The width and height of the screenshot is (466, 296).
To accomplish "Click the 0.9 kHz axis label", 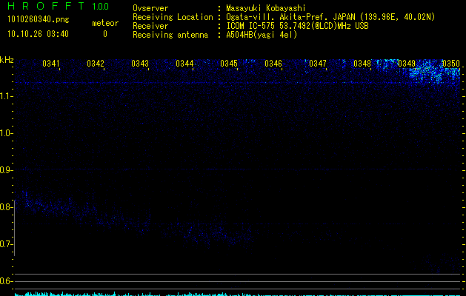I will (6, 170).
